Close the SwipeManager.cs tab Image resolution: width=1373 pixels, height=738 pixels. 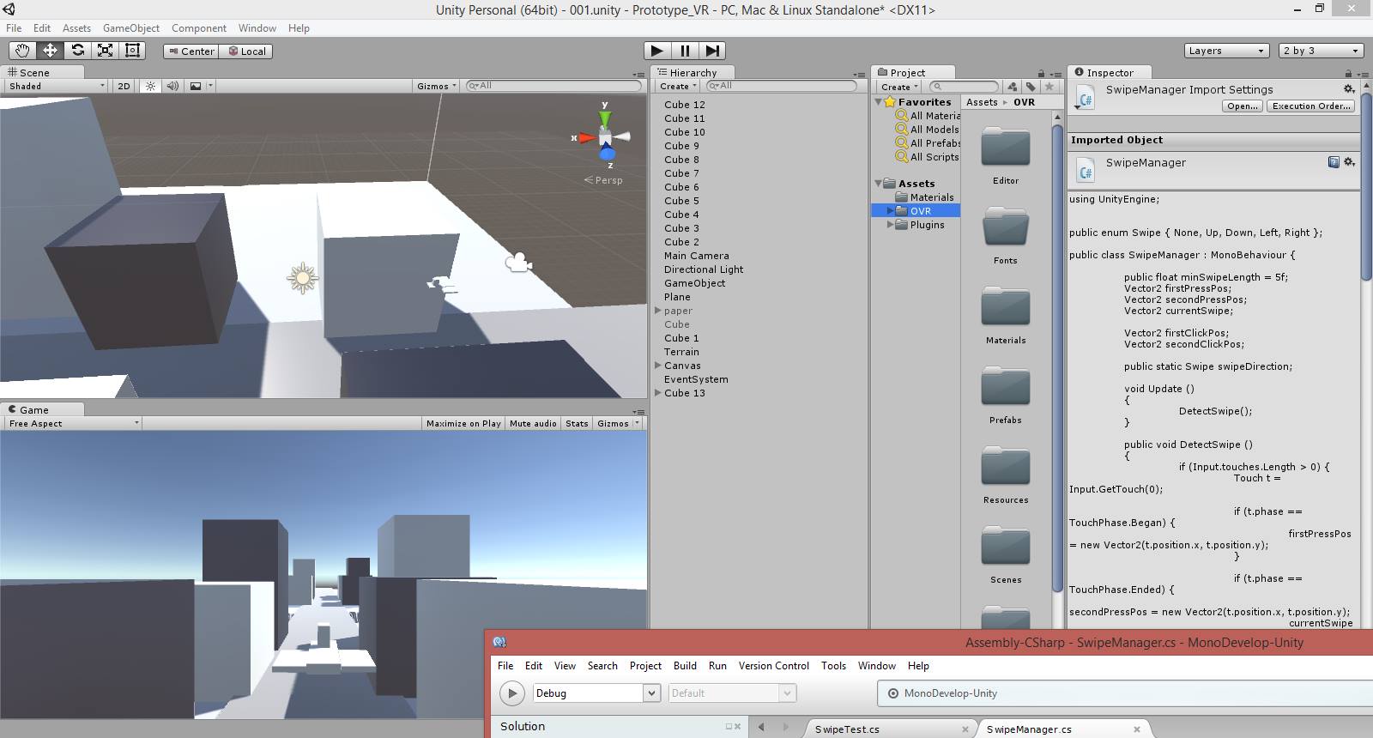[1137, 729]
